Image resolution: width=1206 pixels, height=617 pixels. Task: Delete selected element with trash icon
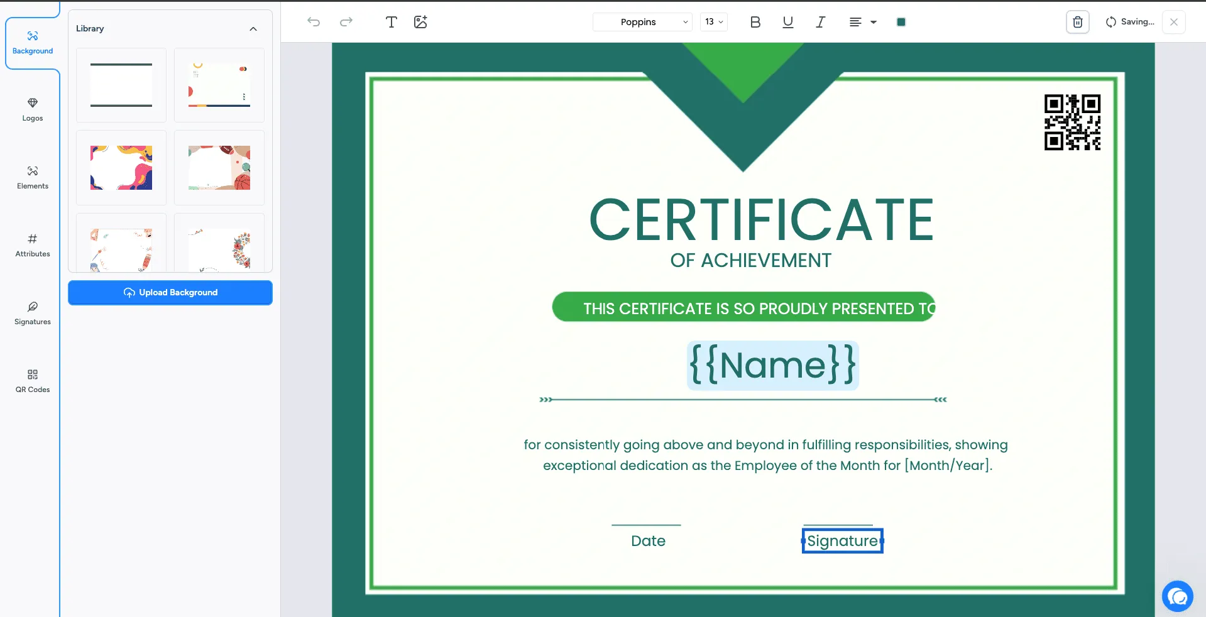click(x=1078, y=22)
